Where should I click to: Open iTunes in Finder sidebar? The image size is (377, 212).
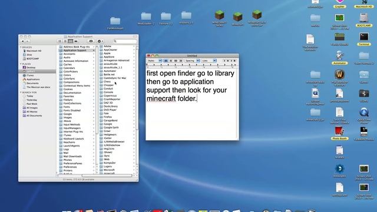[28, 75]
